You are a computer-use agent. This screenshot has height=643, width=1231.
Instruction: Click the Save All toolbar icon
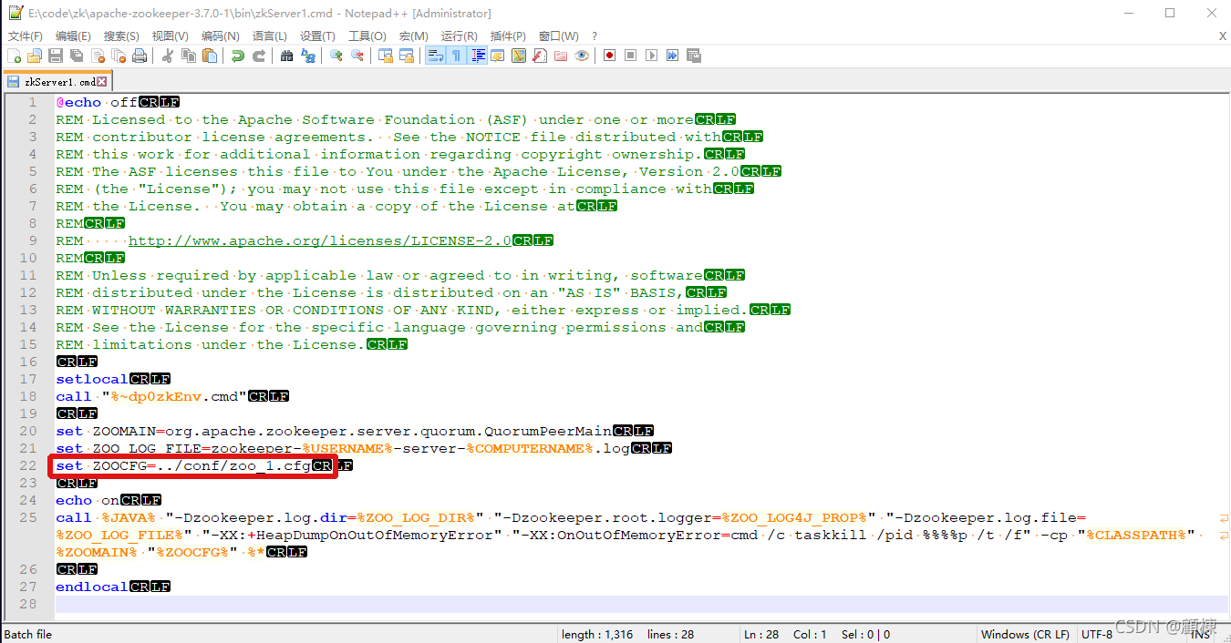pos(77,56)
